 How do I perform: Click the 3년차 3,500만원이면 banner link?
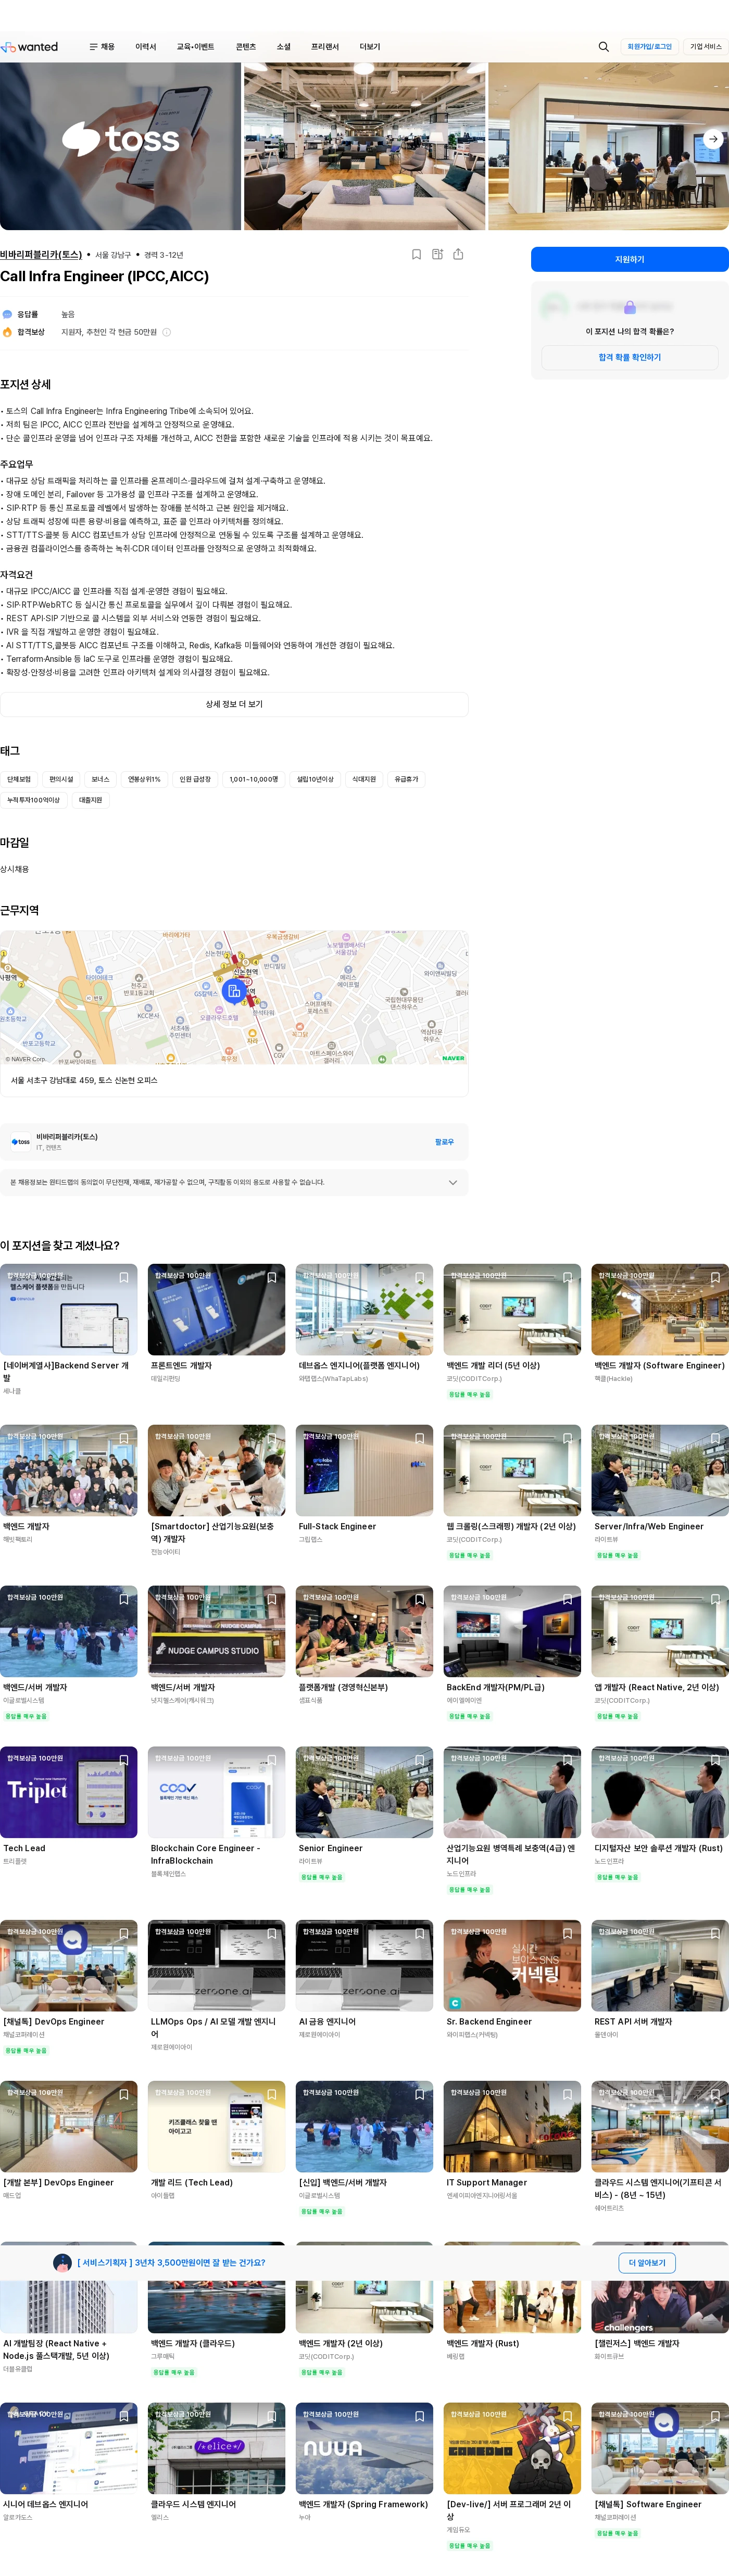(171, 2263)
